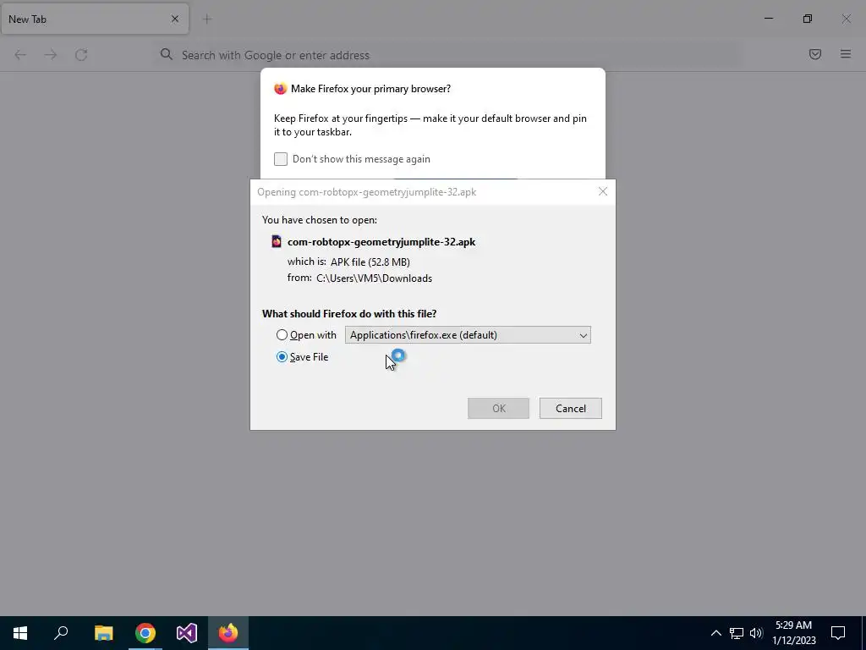Click the C:\Users\VM5\Downloads path text

[374, 278]
